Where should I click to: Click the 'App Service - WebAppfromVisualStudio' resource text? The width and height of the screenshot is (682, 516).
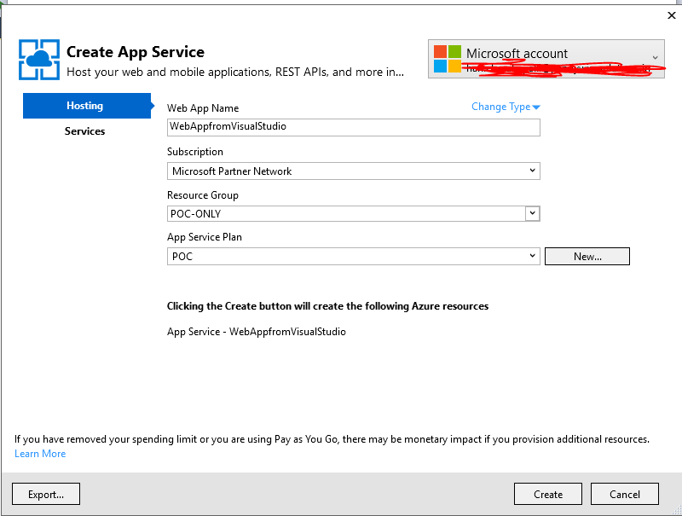coord(257,332)
